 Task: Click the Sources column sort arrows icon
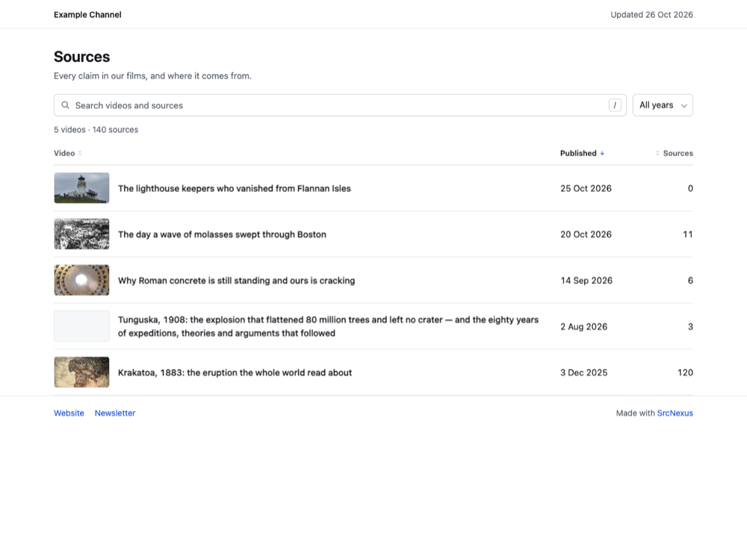[657, 153]
